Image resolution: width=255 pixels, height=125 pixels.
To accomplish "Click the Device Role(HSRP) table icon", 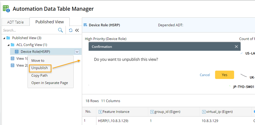I will tap(17, 52).
